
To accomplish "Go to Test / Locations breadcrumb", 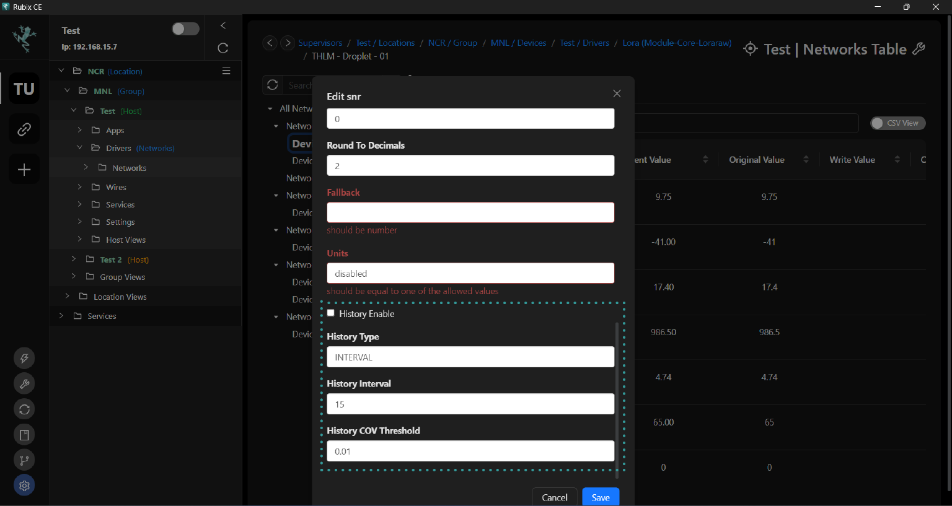I will click(385, 43).
